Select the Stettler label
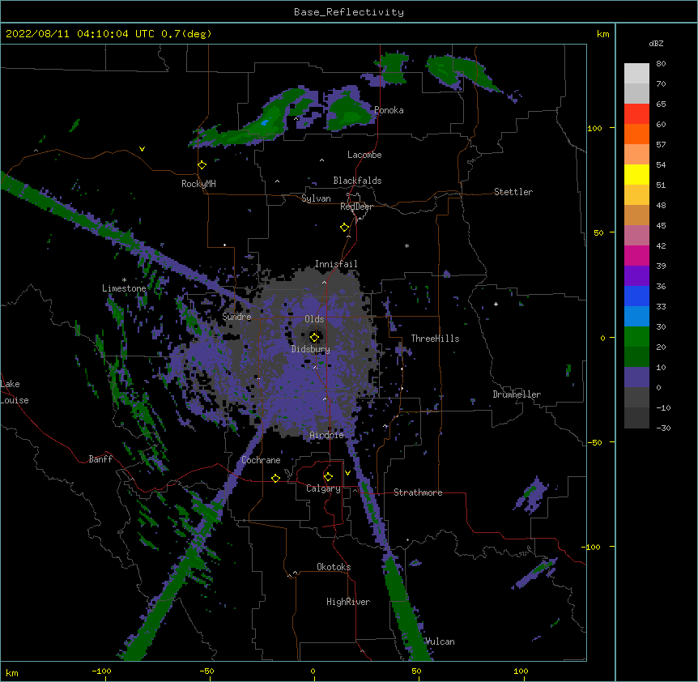The image size is (698, 682). pyautogui.click(x=513, y=192)
